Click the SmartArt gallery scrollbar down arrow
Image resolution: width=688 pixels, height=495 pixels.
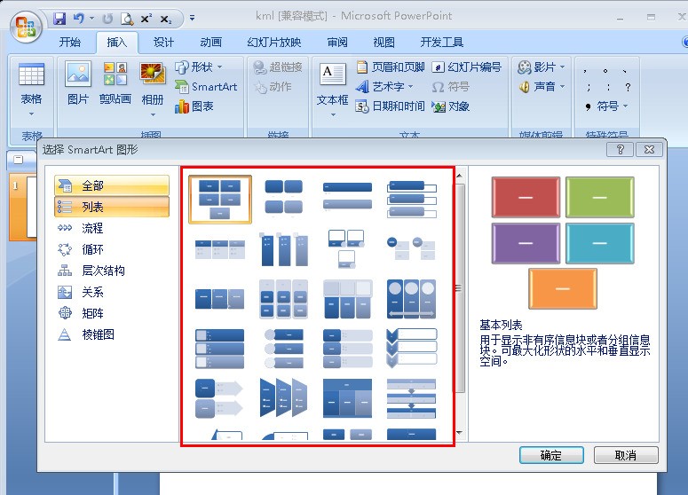click(459, 433)
